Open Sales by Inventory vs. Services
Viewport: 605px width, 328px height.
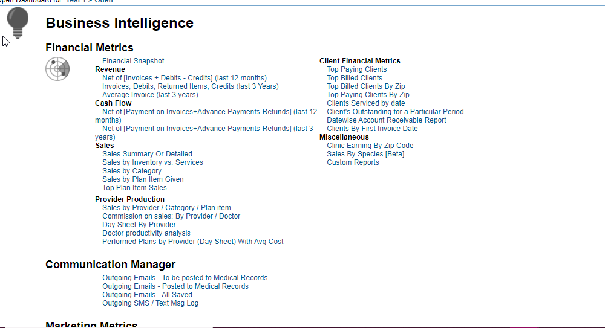[152, 162]
